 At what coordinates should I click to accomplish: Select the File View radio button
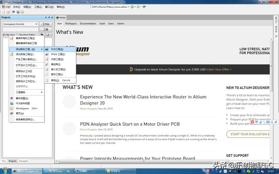(x=4, y=35)
